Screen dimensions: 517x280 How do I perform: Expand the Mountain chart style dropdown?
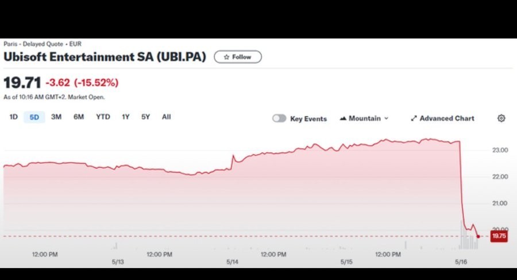tap(386, 118)
